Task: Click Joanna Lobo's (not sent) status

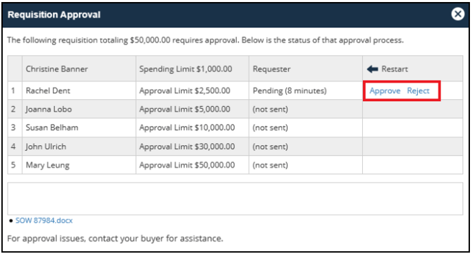Action: point(270,110)
